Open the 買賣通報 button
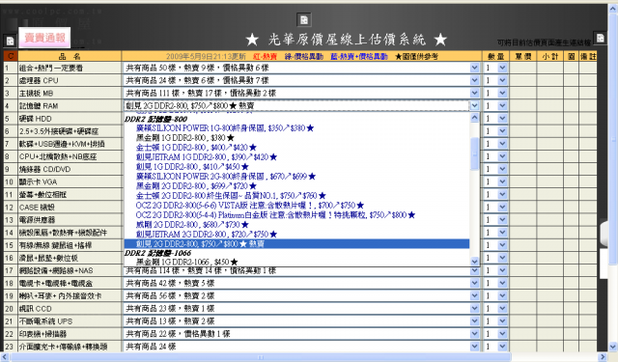Viewport: 618px width, 362px height. (x=44, y=38)
